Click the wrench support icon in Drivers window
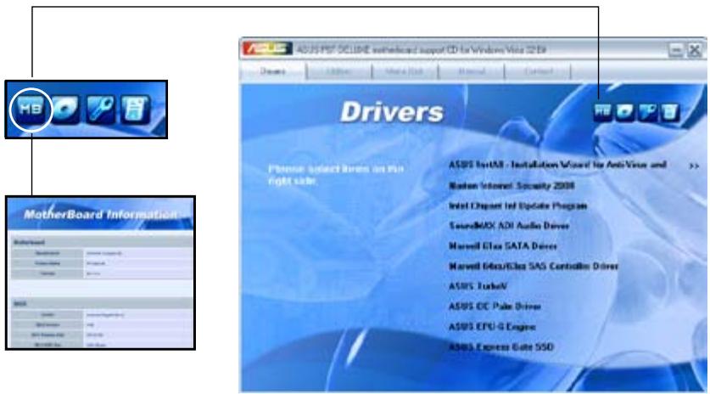This screenshot has height=394, width=710. coord(647,111)
